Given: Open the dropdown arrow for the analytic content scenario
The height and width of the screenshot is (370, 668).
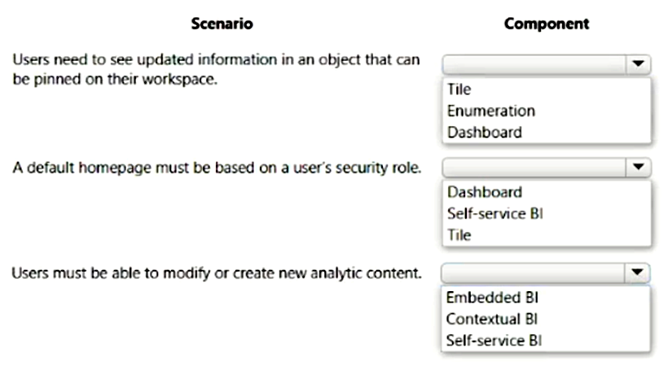Looking at the screenshot, I should pos(638,272).
